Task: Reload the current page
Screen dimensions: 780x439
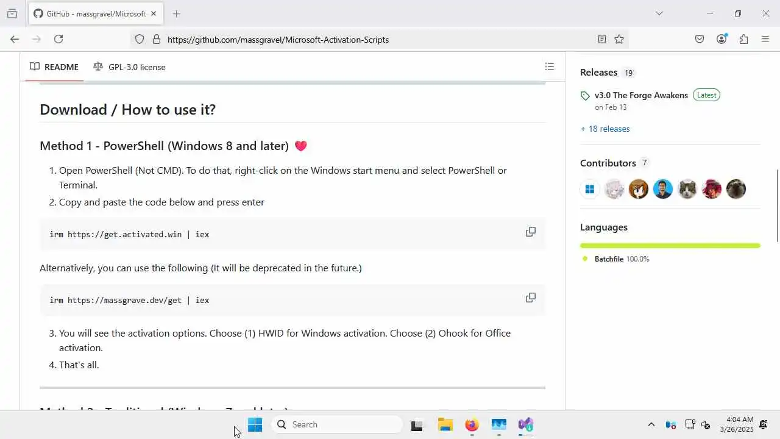Action: (x=58, y=39)
